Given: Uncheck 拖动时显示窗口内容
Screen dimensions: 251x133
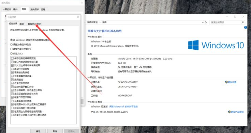Looking at the screenshot, I should [x=12, y=86].
